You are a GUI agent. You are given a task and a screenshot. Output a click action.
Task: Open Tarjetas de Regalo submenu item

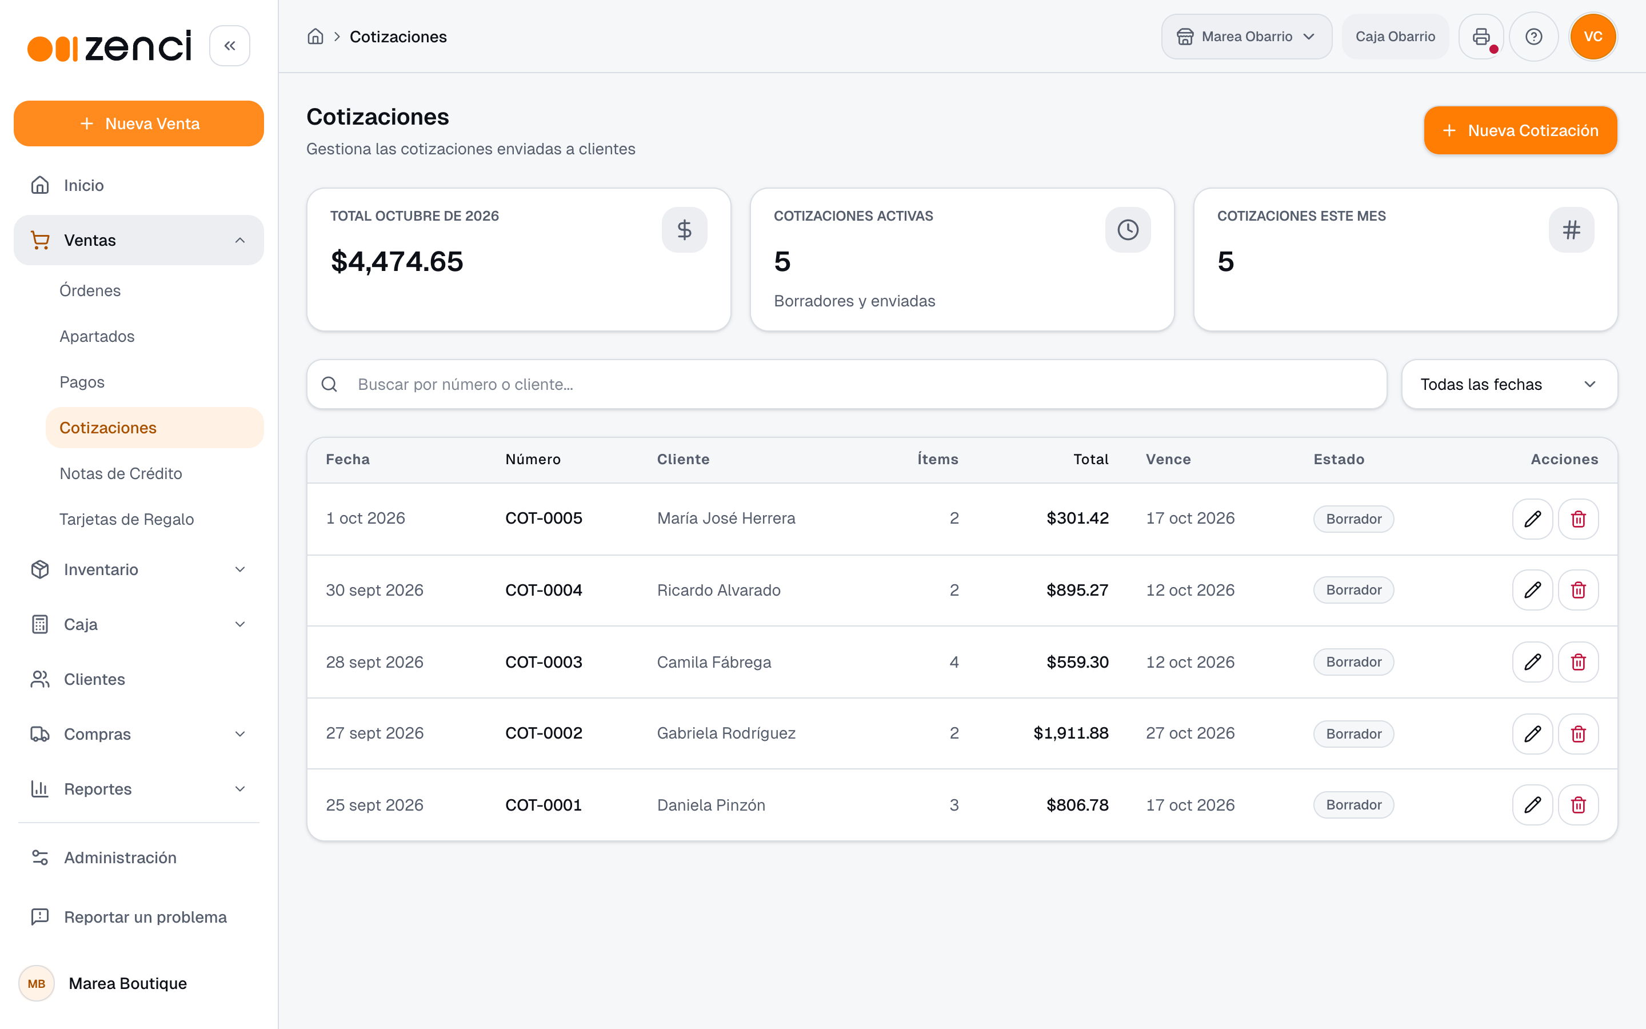[154, 519]
